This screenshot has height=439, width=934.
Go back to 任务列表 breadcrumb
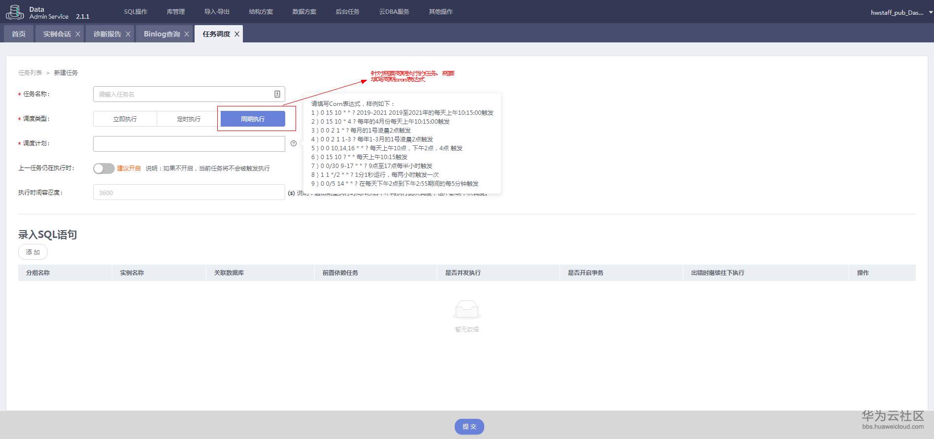tap(30, 73)
